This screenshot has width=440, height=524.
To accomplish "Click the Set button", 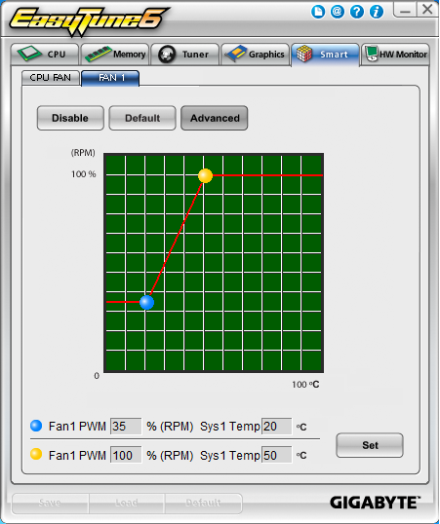I will [x=370, y=445].
